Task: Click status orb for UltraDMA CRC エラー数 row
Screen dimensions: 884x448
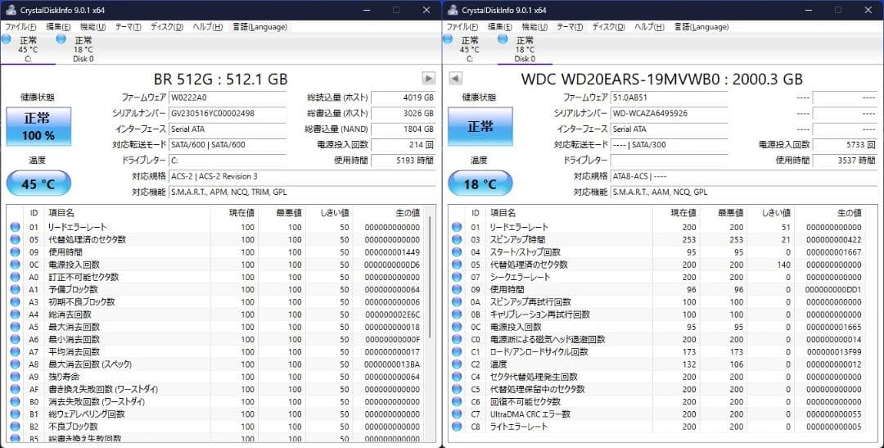Action: pyautogui.click(x=457, y=414)
